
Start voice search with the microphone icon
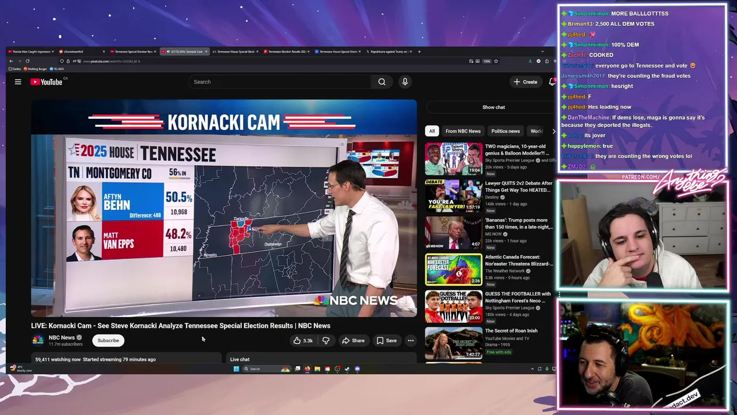[405, 82]
